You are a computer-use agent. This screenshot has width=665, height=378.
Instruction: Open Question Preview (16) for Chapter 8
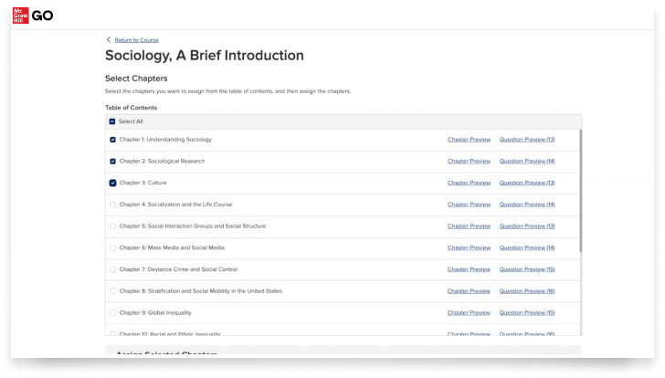pos(527,290)
